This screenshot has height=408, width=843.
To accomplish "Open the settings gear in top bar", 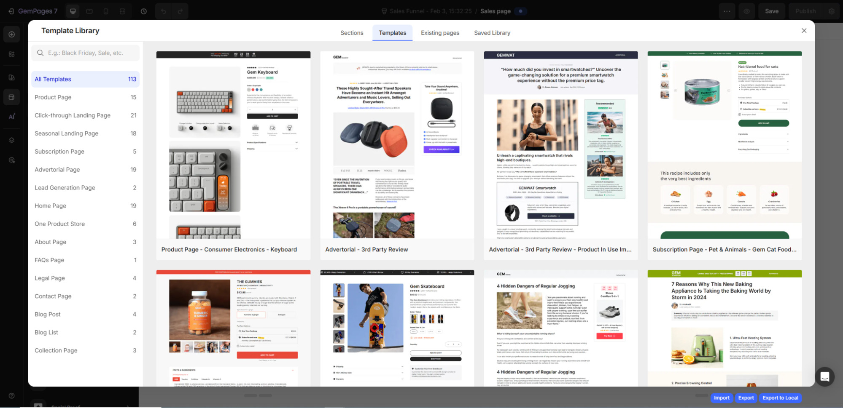I will 832,11.
